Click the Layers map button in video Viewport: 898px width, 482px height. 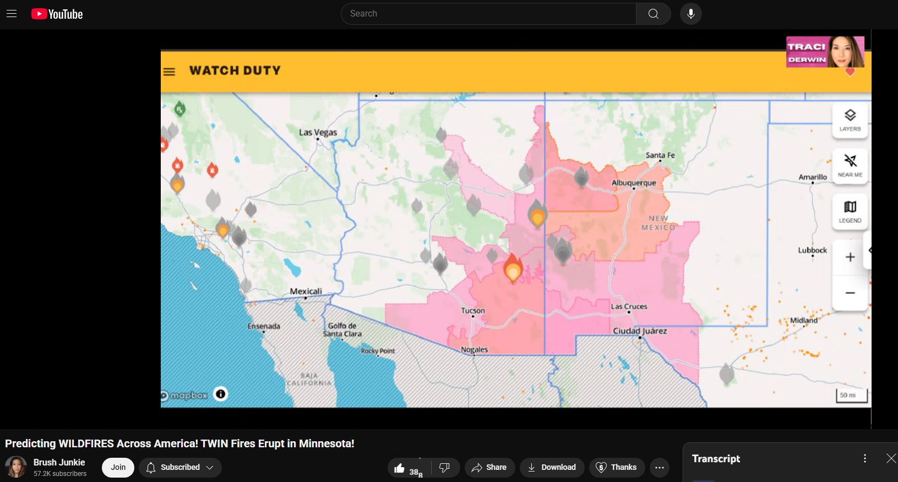[x=850, y=120]
